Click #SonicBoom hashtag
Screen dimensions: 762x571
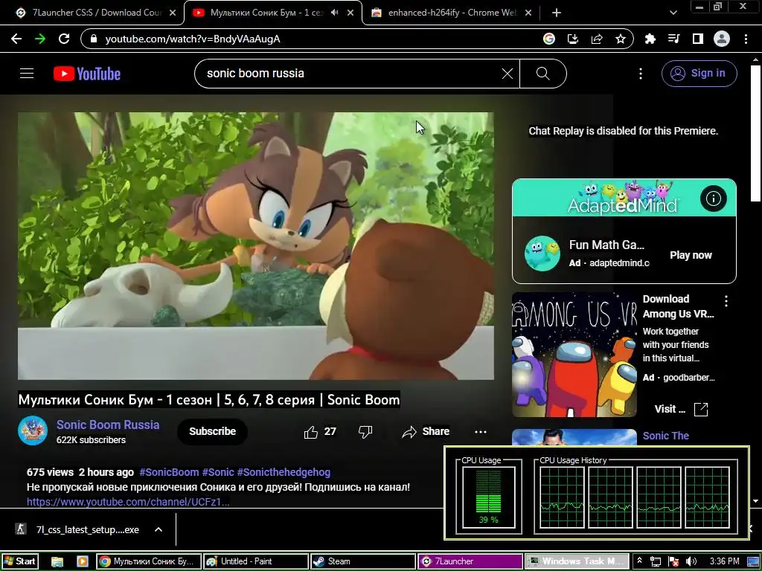point(169,472)
